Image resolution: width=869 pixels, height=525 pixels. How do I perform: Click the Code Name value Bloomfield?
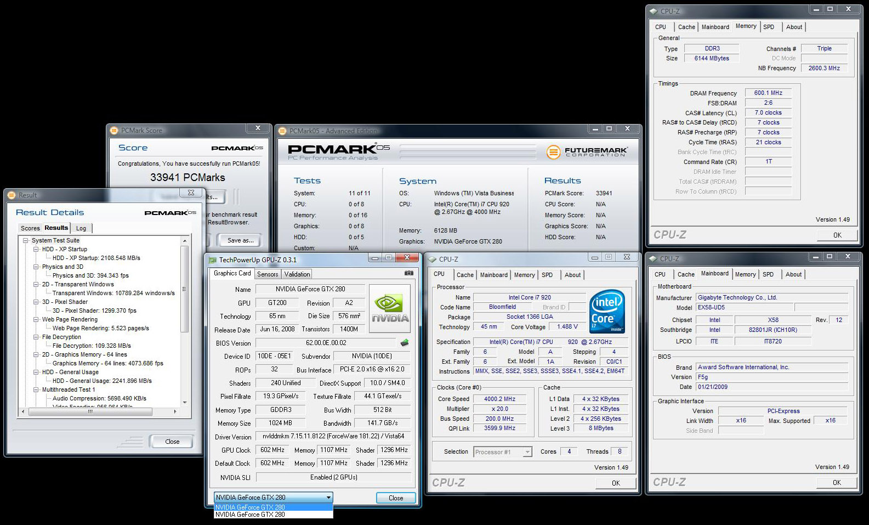(503, 307)
